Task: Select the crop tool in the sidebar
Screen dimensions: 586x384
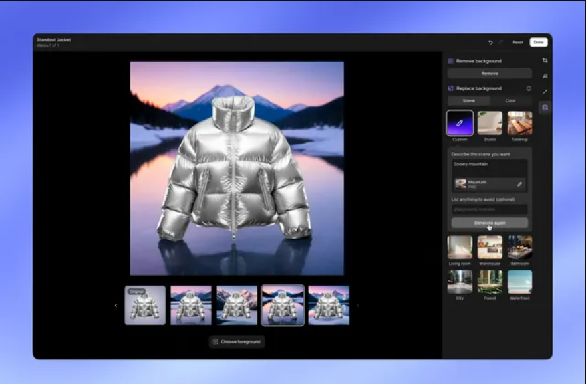Action: (545, 60)
